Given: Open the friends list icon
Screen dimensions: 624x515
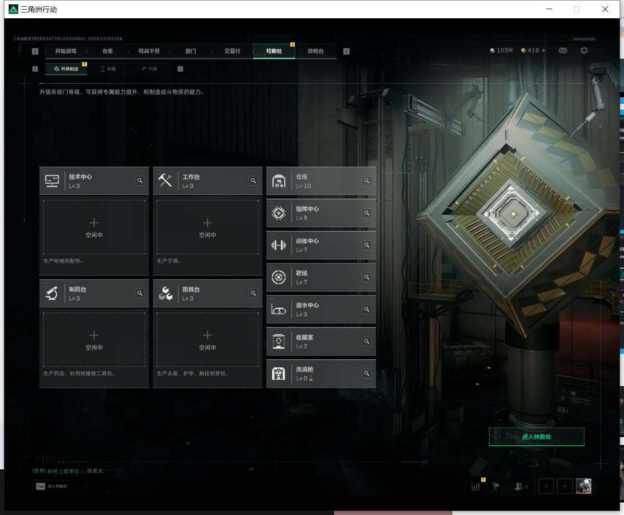Looking at the screenshot, I should (x=521, y=486).
